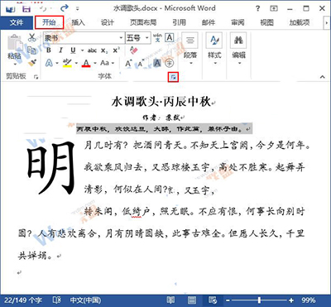331x307 pixels.
Task: Insert enclosed character circle icon
Action: pyautogui.click(x=170, y=64)
